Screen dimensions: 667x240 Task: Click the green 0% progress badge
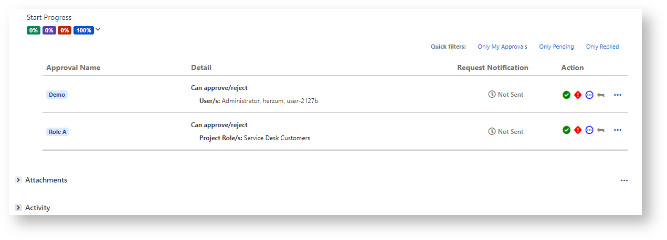[x=34, y=30]
